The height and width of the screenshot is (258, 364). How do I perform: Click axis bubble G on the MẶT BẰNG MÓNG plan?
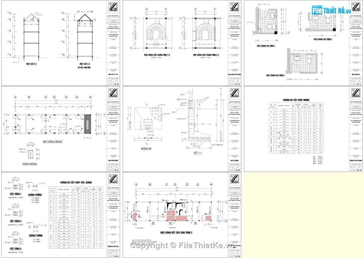tap(77, 97)
